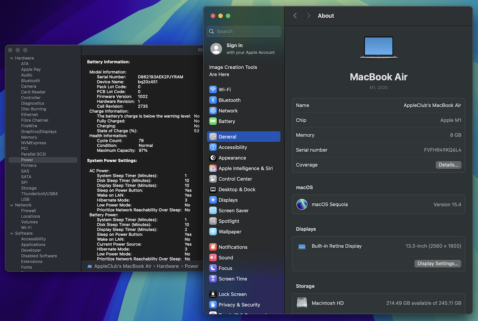The width and height of the screenshot is (478, 321).
Task: Select Fonts in the Software list
Action: click(27, 267)
